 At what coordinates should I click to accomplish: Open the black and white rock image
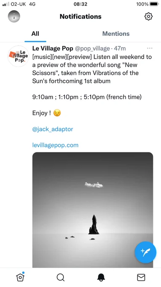tap(92, 210)
